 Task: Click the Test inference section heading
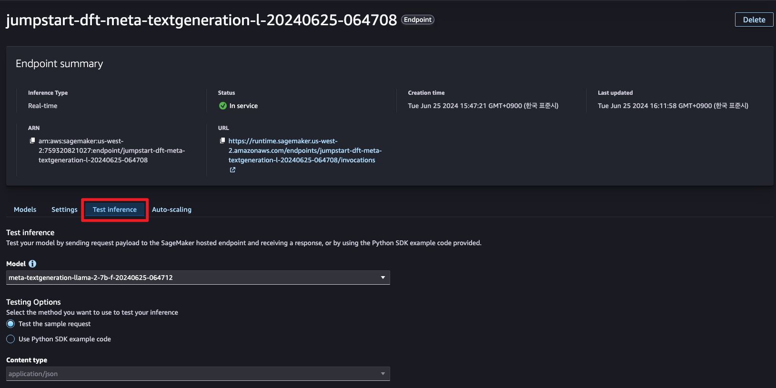tap(30, 232)
